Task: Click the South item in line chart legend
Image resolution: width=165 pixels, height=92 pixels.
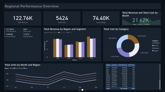Action: click(x=21, y=68)
